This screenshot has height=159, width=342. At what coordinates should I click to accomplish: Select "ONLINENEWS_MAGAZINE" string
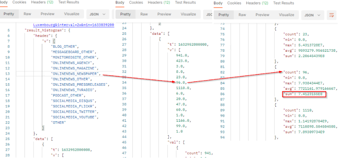[x=73, y=68]
